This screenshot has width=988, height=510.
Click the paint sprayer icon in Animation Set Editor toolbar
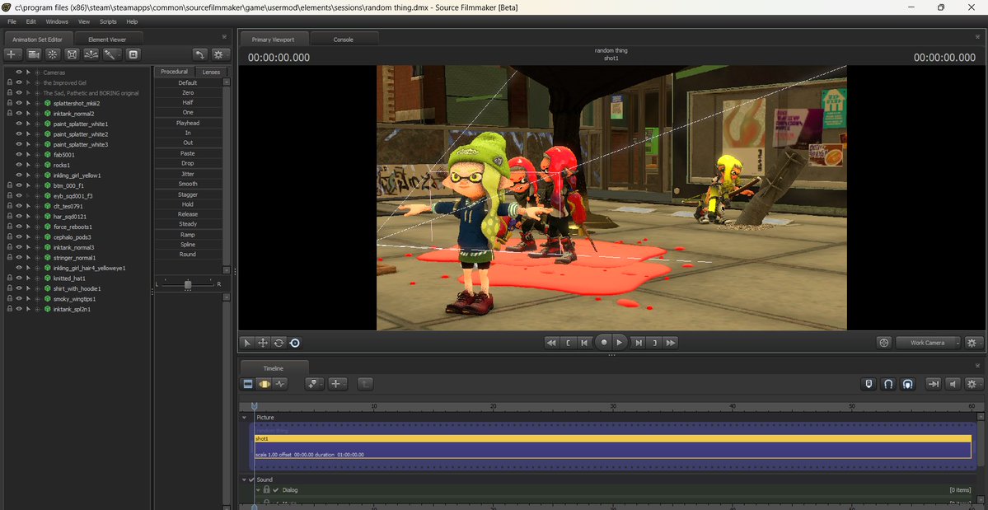110,54
